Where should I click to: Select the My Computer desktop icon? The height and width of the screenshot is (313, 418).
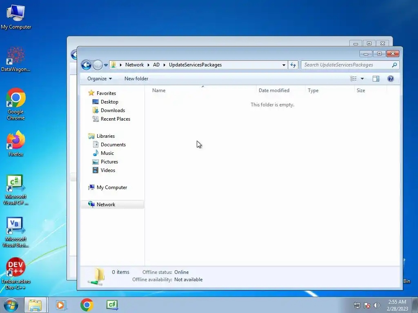pyautogui.click(x=16, y=17)
